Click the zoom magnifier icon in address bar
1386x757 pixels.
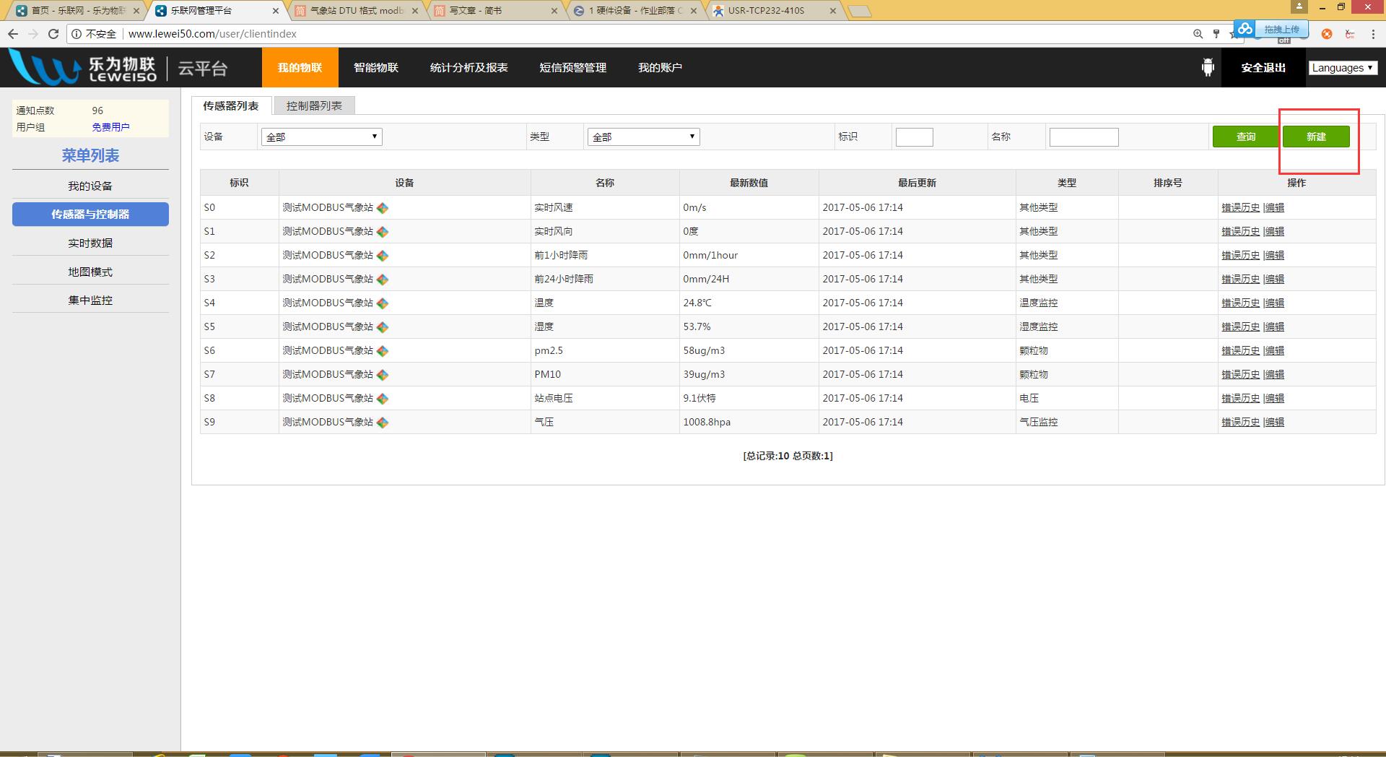click(x=1198, y=34)
